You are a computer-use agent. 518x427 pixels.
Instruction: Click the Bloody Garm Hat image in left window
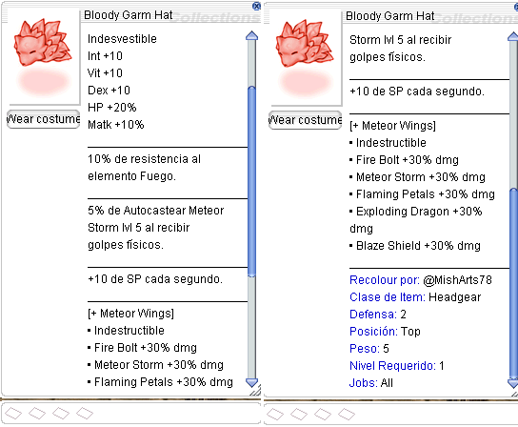[42, 56]
